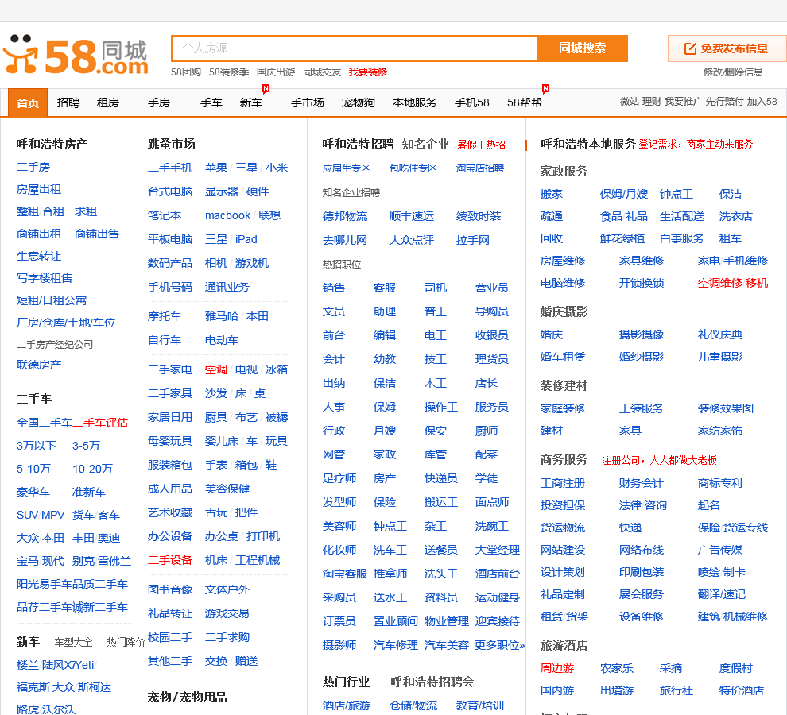787x715 pixels.
Task: Click the red 注册公司，人人都做大老板 link
Action: click(x=660, y=460)
